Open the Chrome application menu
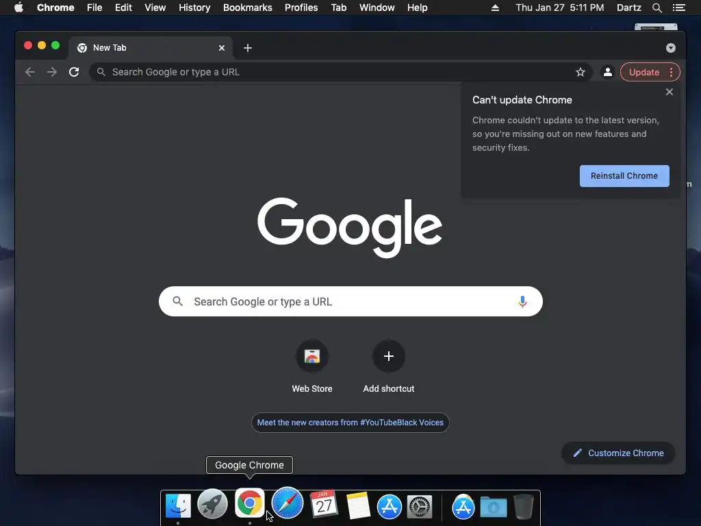Screen dimensions: 701x526 coord(55,8)
